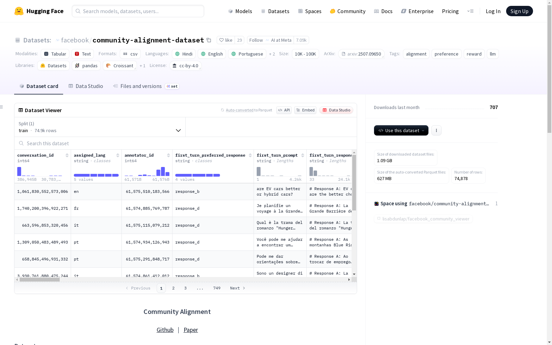Click the English language tag
The height and width of the screenshot is (345, 552).
212,54
